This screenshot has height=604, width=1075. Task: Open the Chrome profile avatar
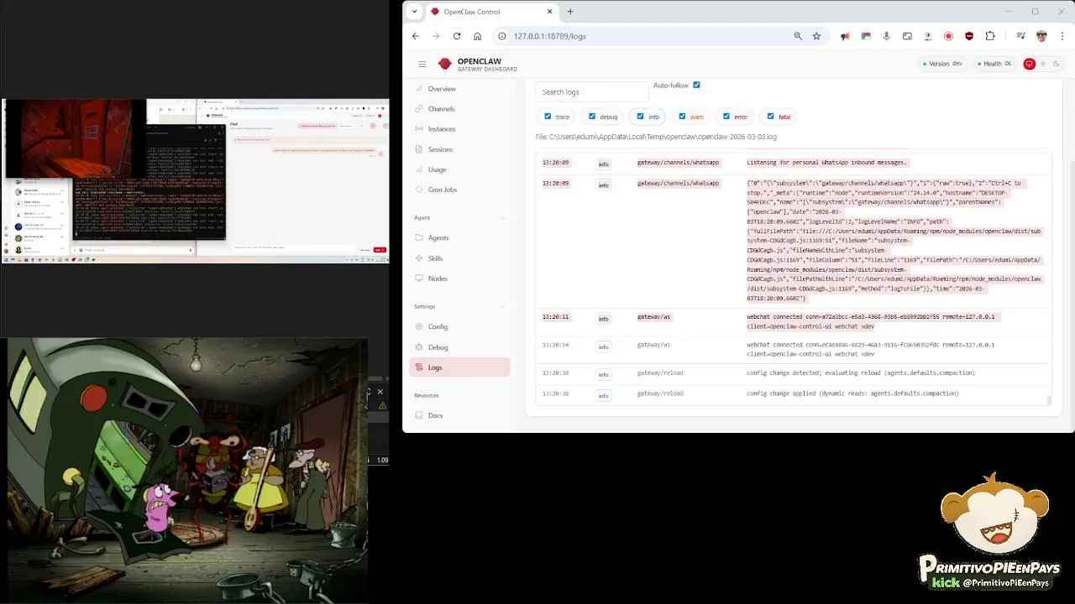[1041, 36]
